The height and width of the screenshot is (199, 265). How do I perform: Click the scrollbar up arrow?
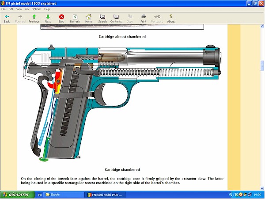(x=262, y=26)
